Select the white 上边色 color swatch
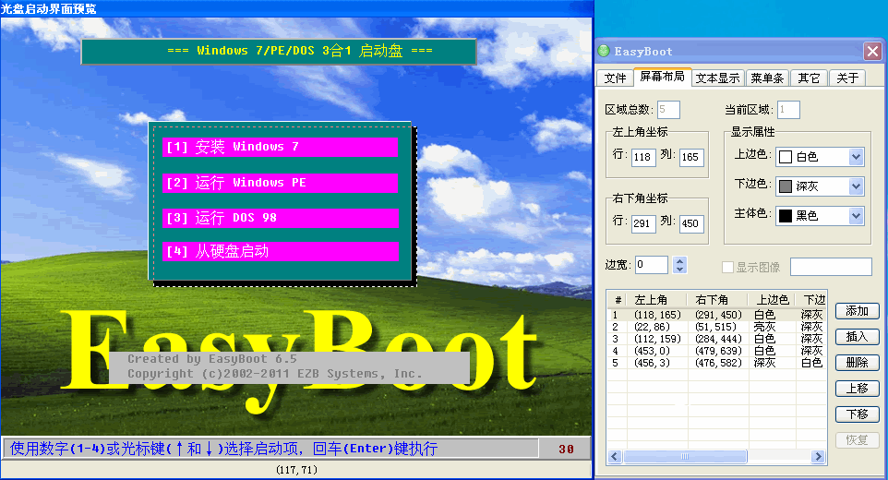The image size is (888, 480). (x=786, y=157)
